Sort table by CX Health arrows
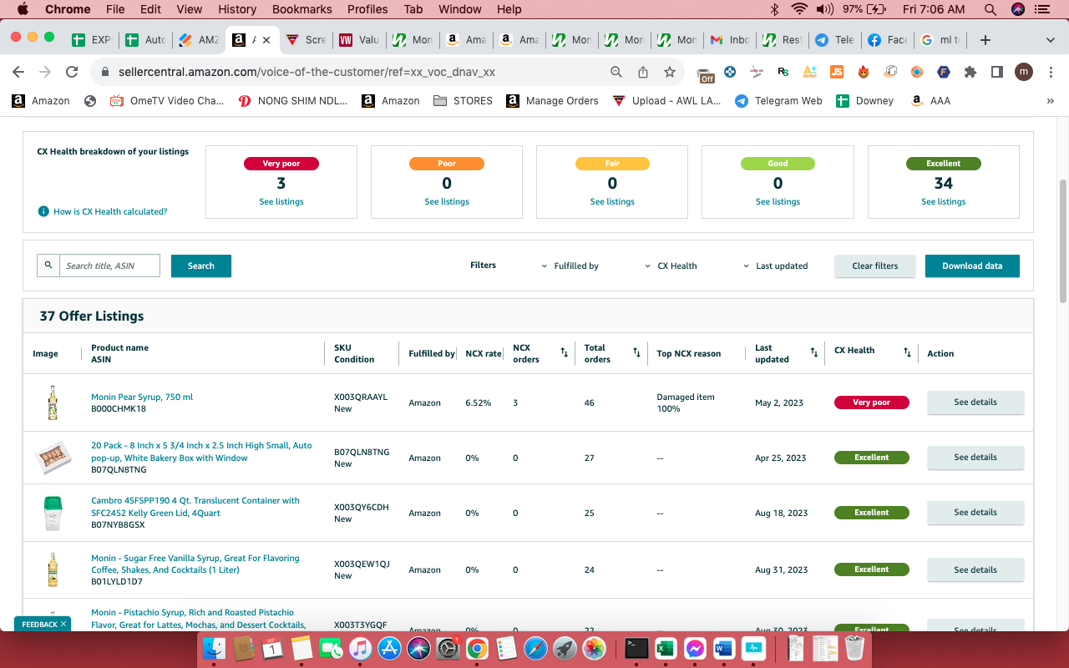Viewport: 1069px width, 668px height. click(x=907, y=353)
